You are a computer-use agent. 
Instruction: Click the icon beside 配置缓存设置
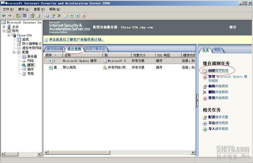point(205,118)
